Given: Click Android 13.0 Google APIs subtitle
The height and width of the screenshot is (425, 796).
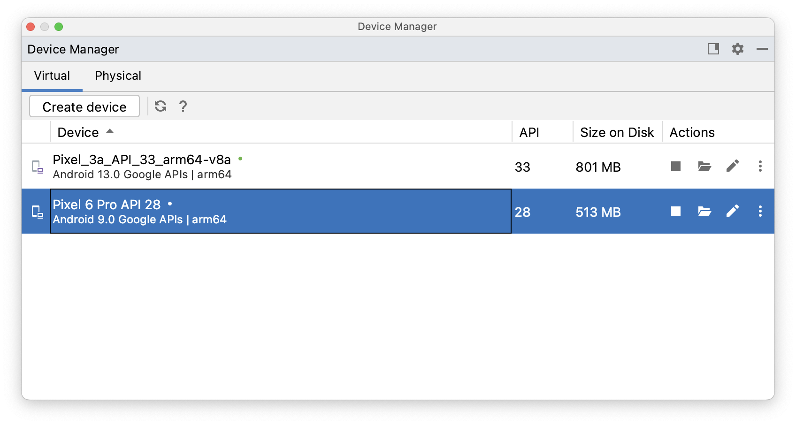Looking at the screenshot, I should 142,175.
